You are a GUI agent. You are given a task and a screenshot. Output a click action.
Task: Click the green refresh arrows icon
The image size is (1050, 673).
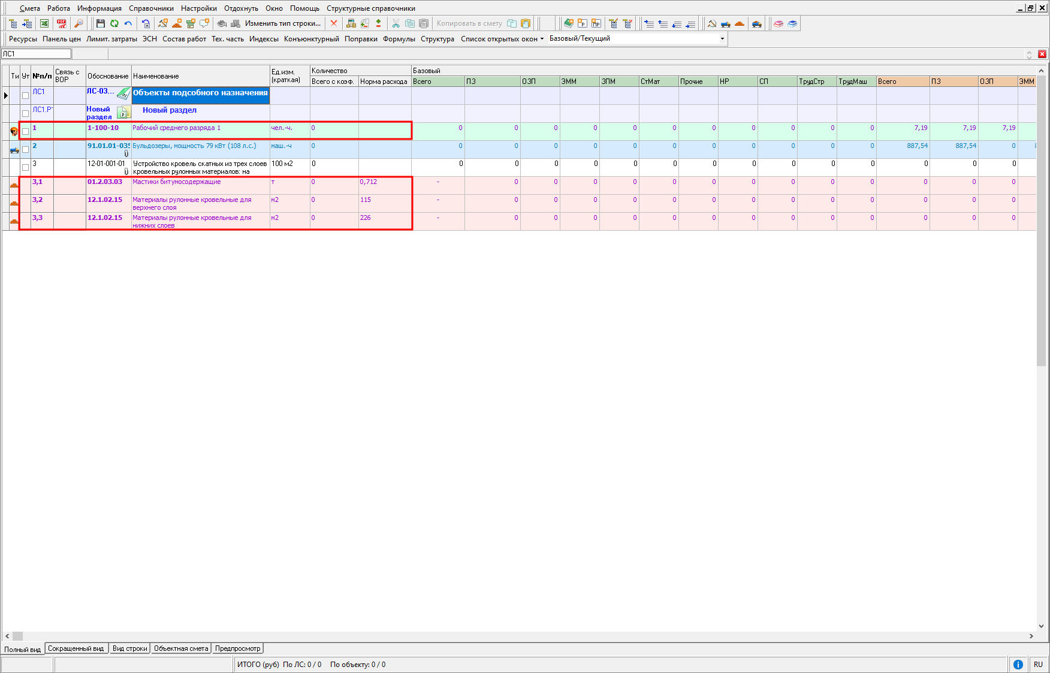click(114, 23)
